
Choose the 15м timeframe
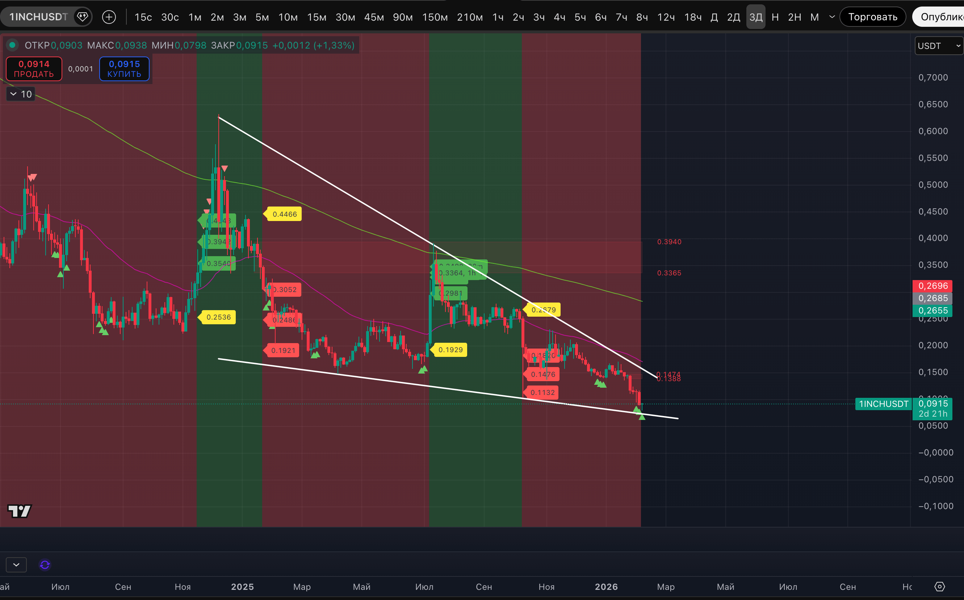[317, 17]
